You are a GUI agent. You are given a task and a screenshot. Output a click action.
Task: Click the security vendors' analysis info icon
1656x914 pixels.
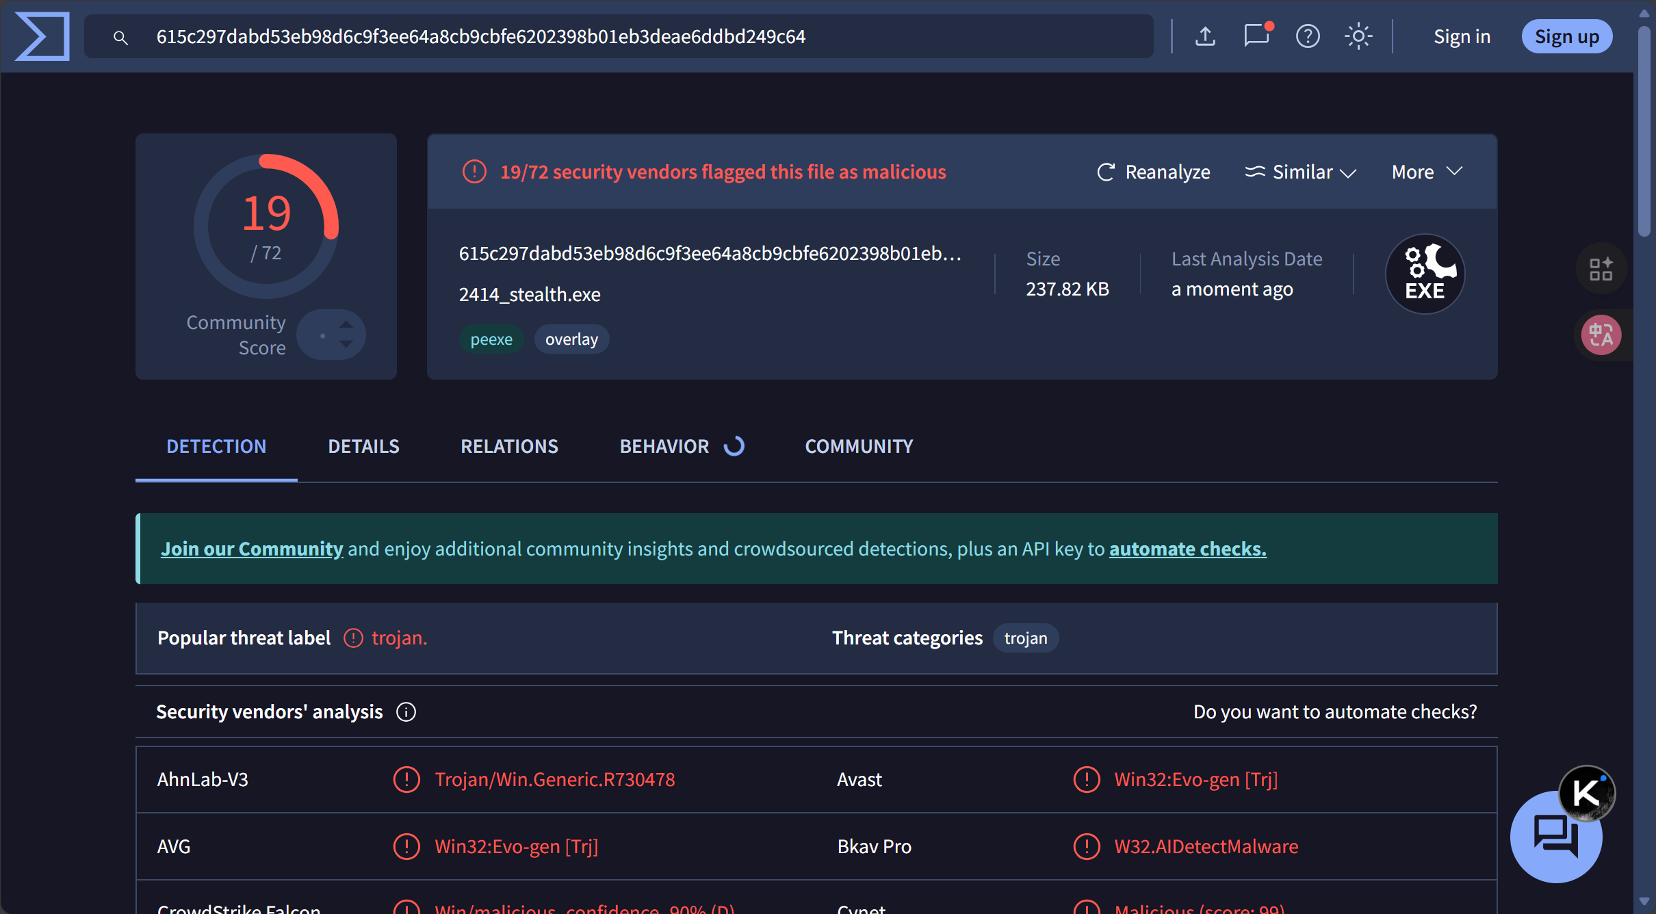point(406,712)
